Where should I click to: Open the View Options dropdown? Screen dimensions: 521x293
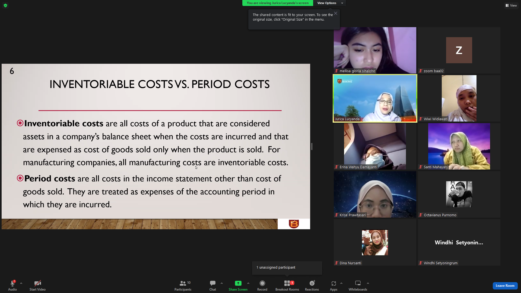point(330,3)
